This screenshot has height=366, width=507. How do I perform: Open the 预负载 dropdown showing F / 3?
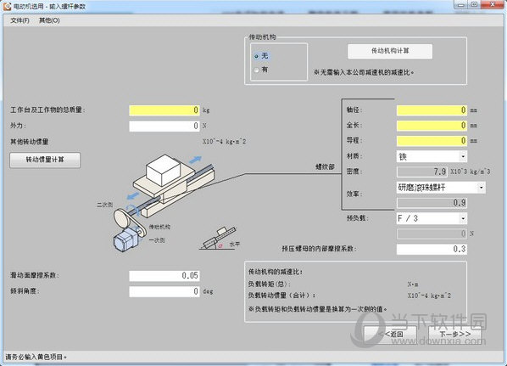[432, 218]
